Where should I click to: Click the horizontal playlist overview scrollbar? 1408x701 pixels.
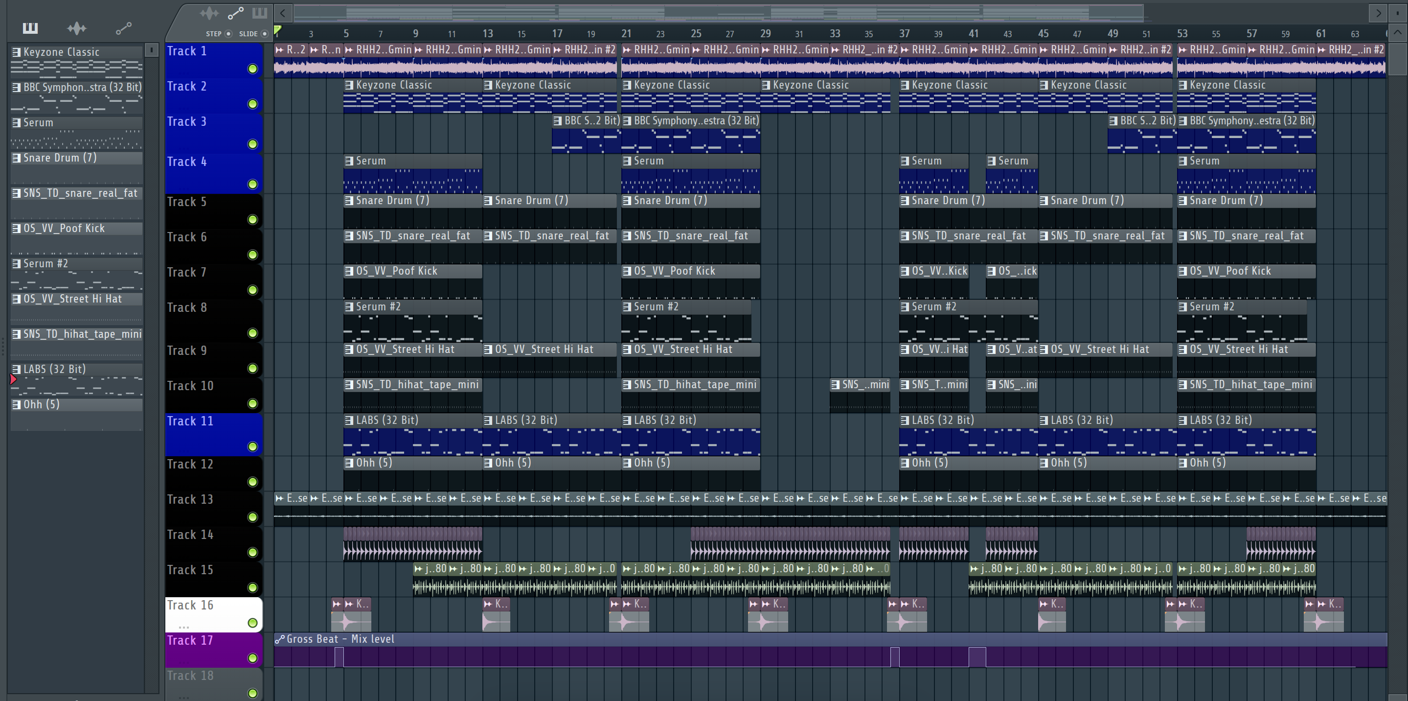click(719, 13)
